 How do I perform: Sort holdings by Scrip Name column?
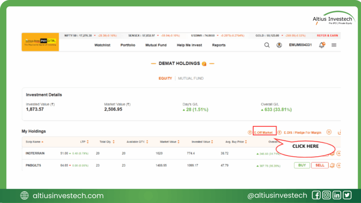tap(35, 142)
